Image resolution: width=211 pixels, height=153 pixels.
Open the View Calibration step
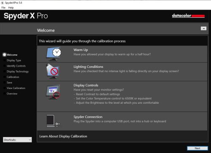16,88
